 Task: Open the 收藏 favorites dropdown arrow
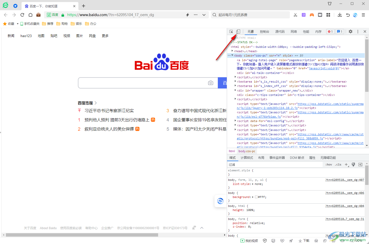17,24
